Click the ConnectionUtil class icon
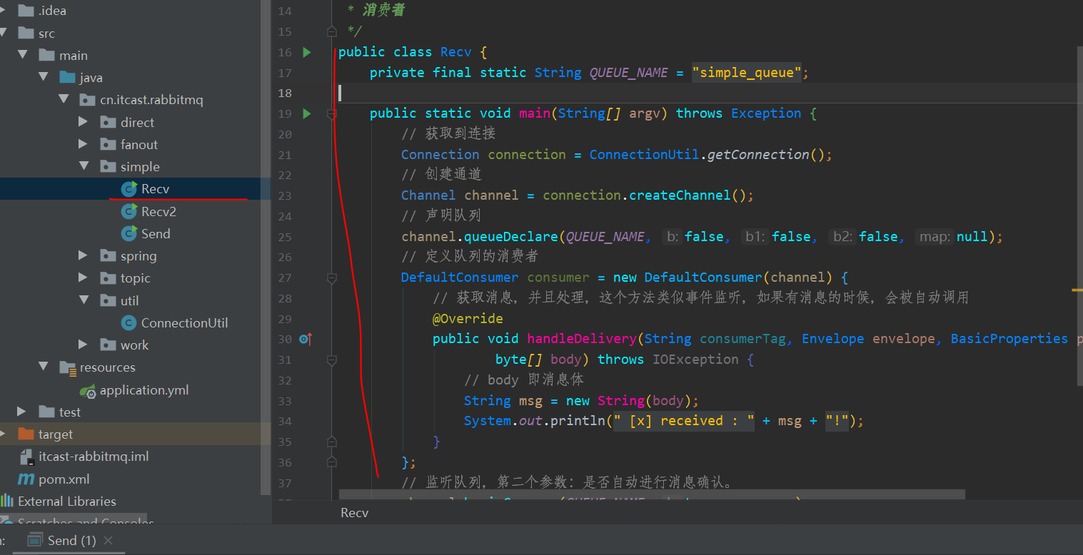This screenshot has height=555, width=1083. point(129,323)
